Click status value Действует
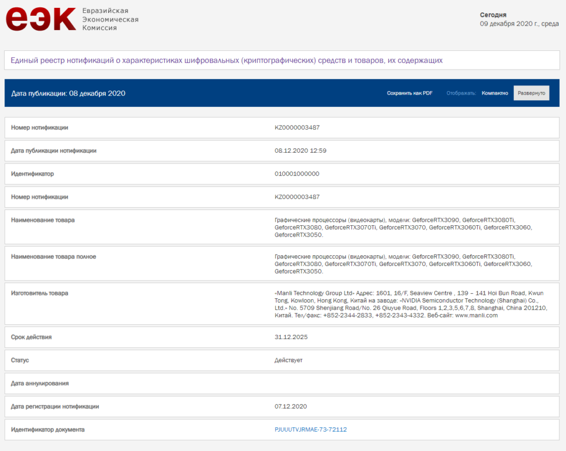 click(289, 360)
